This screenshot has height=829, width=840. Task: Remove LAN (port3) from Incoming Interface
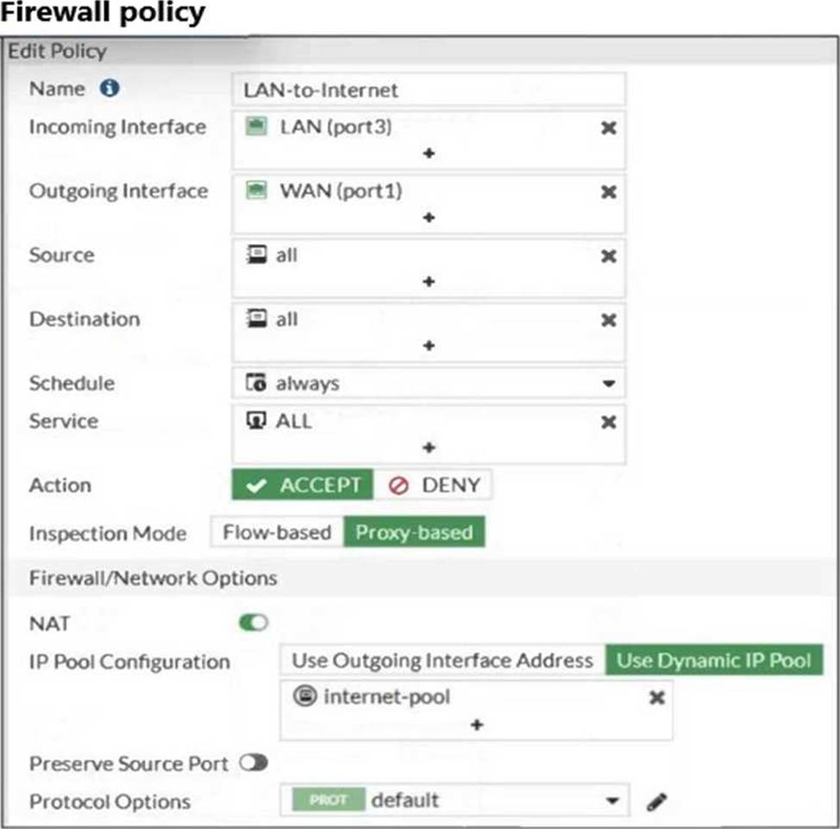tap(608, 128)
